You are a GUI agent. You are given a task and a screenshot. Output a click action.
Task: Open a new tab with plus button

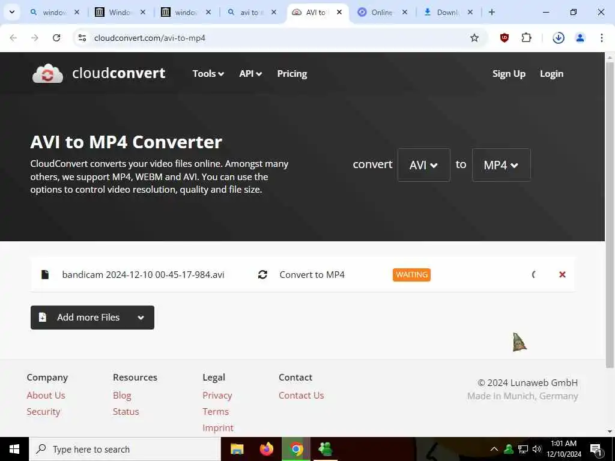point(491,12)
